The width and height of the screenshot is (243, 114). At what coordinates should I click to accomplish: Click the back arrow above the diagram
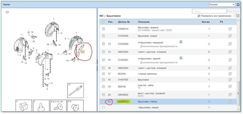coord(7,12)
